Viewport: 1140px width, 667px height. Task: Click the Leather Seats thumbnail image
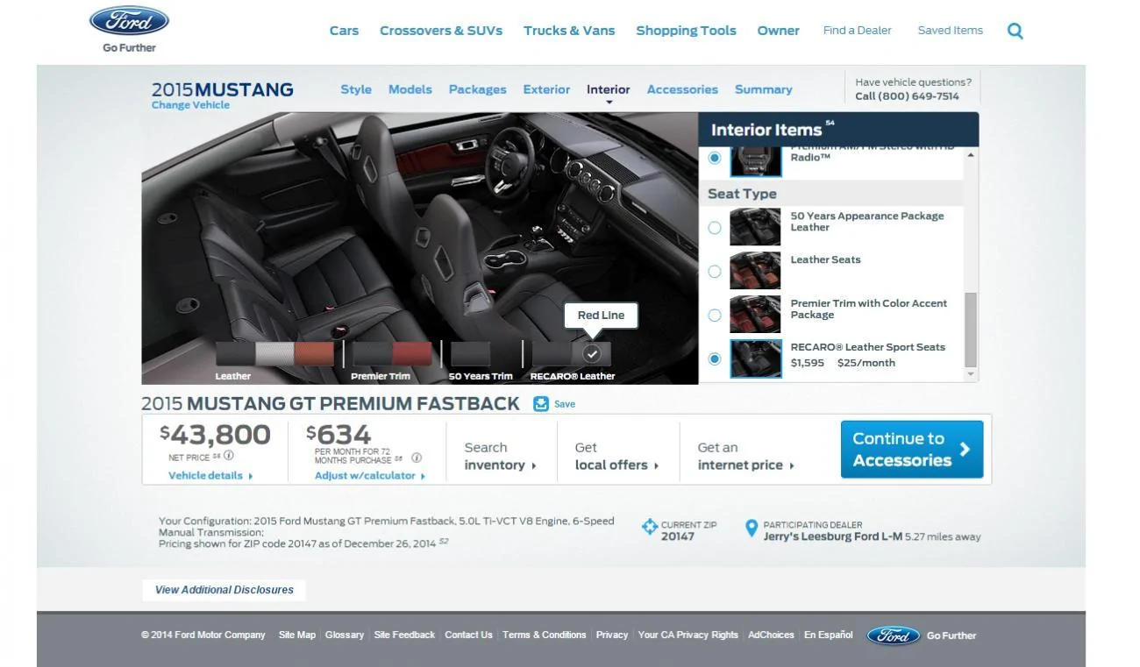[x=755, y=271]
